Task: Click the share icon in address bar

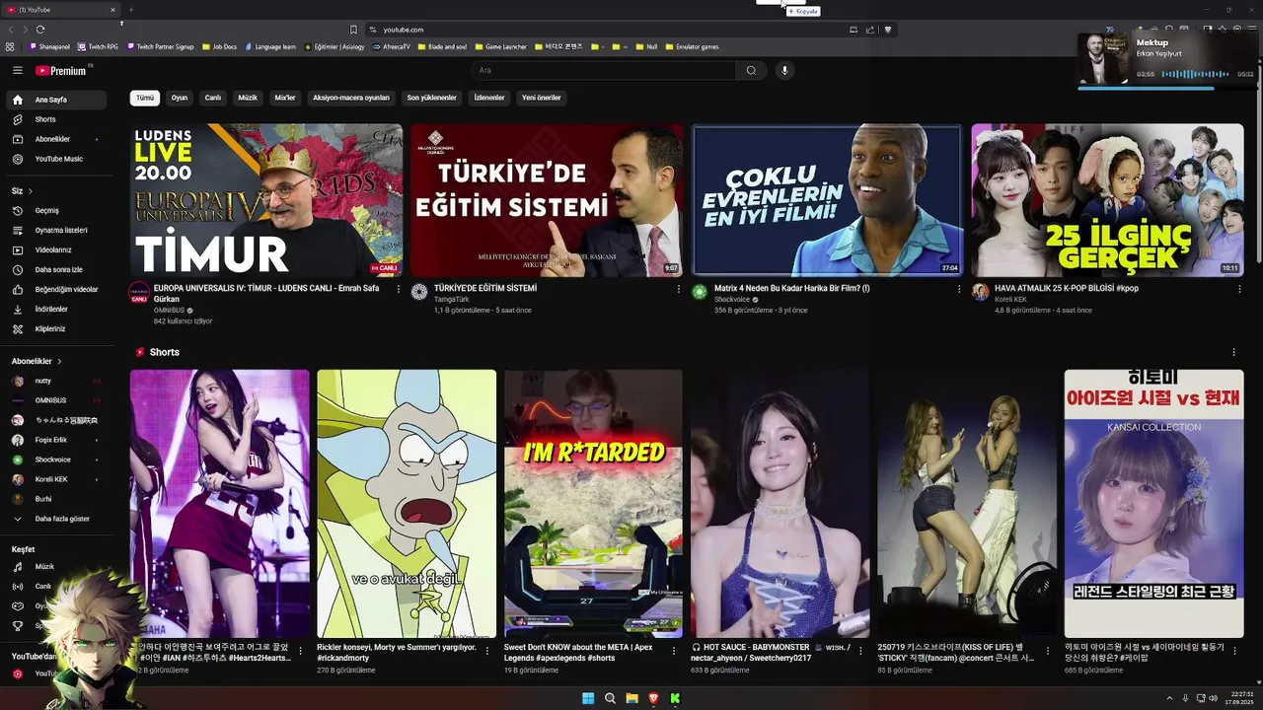Action: [x=870, y=30]
